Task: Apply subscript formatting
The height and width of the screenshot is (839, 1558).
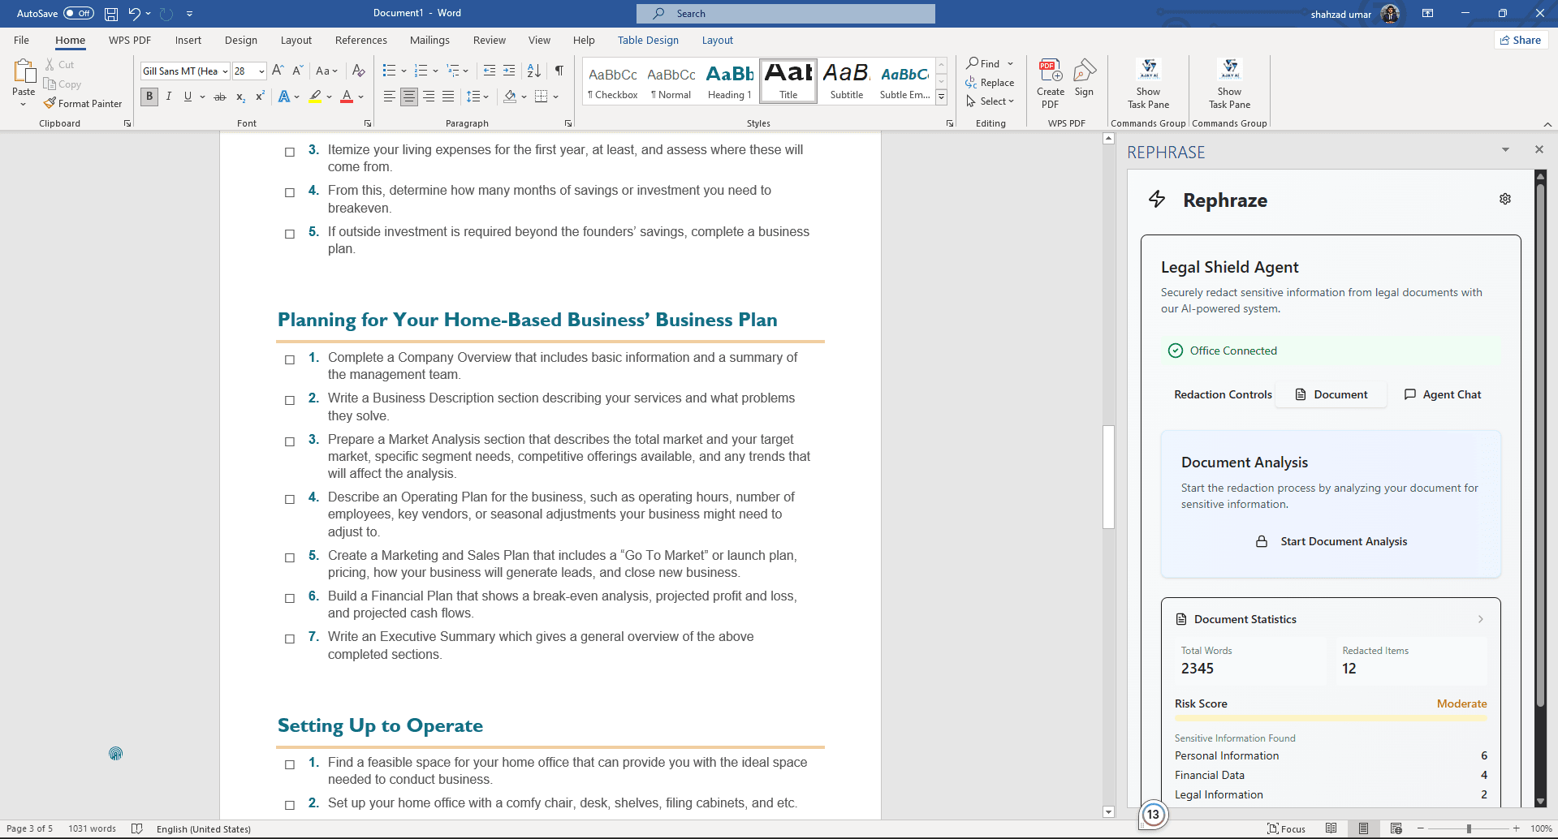Action: [x=240, y=97]
